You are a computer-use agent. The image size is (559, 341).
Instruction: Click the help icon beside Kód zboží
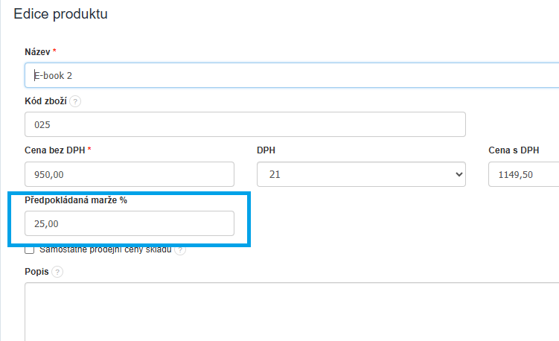tap(75, 101)
